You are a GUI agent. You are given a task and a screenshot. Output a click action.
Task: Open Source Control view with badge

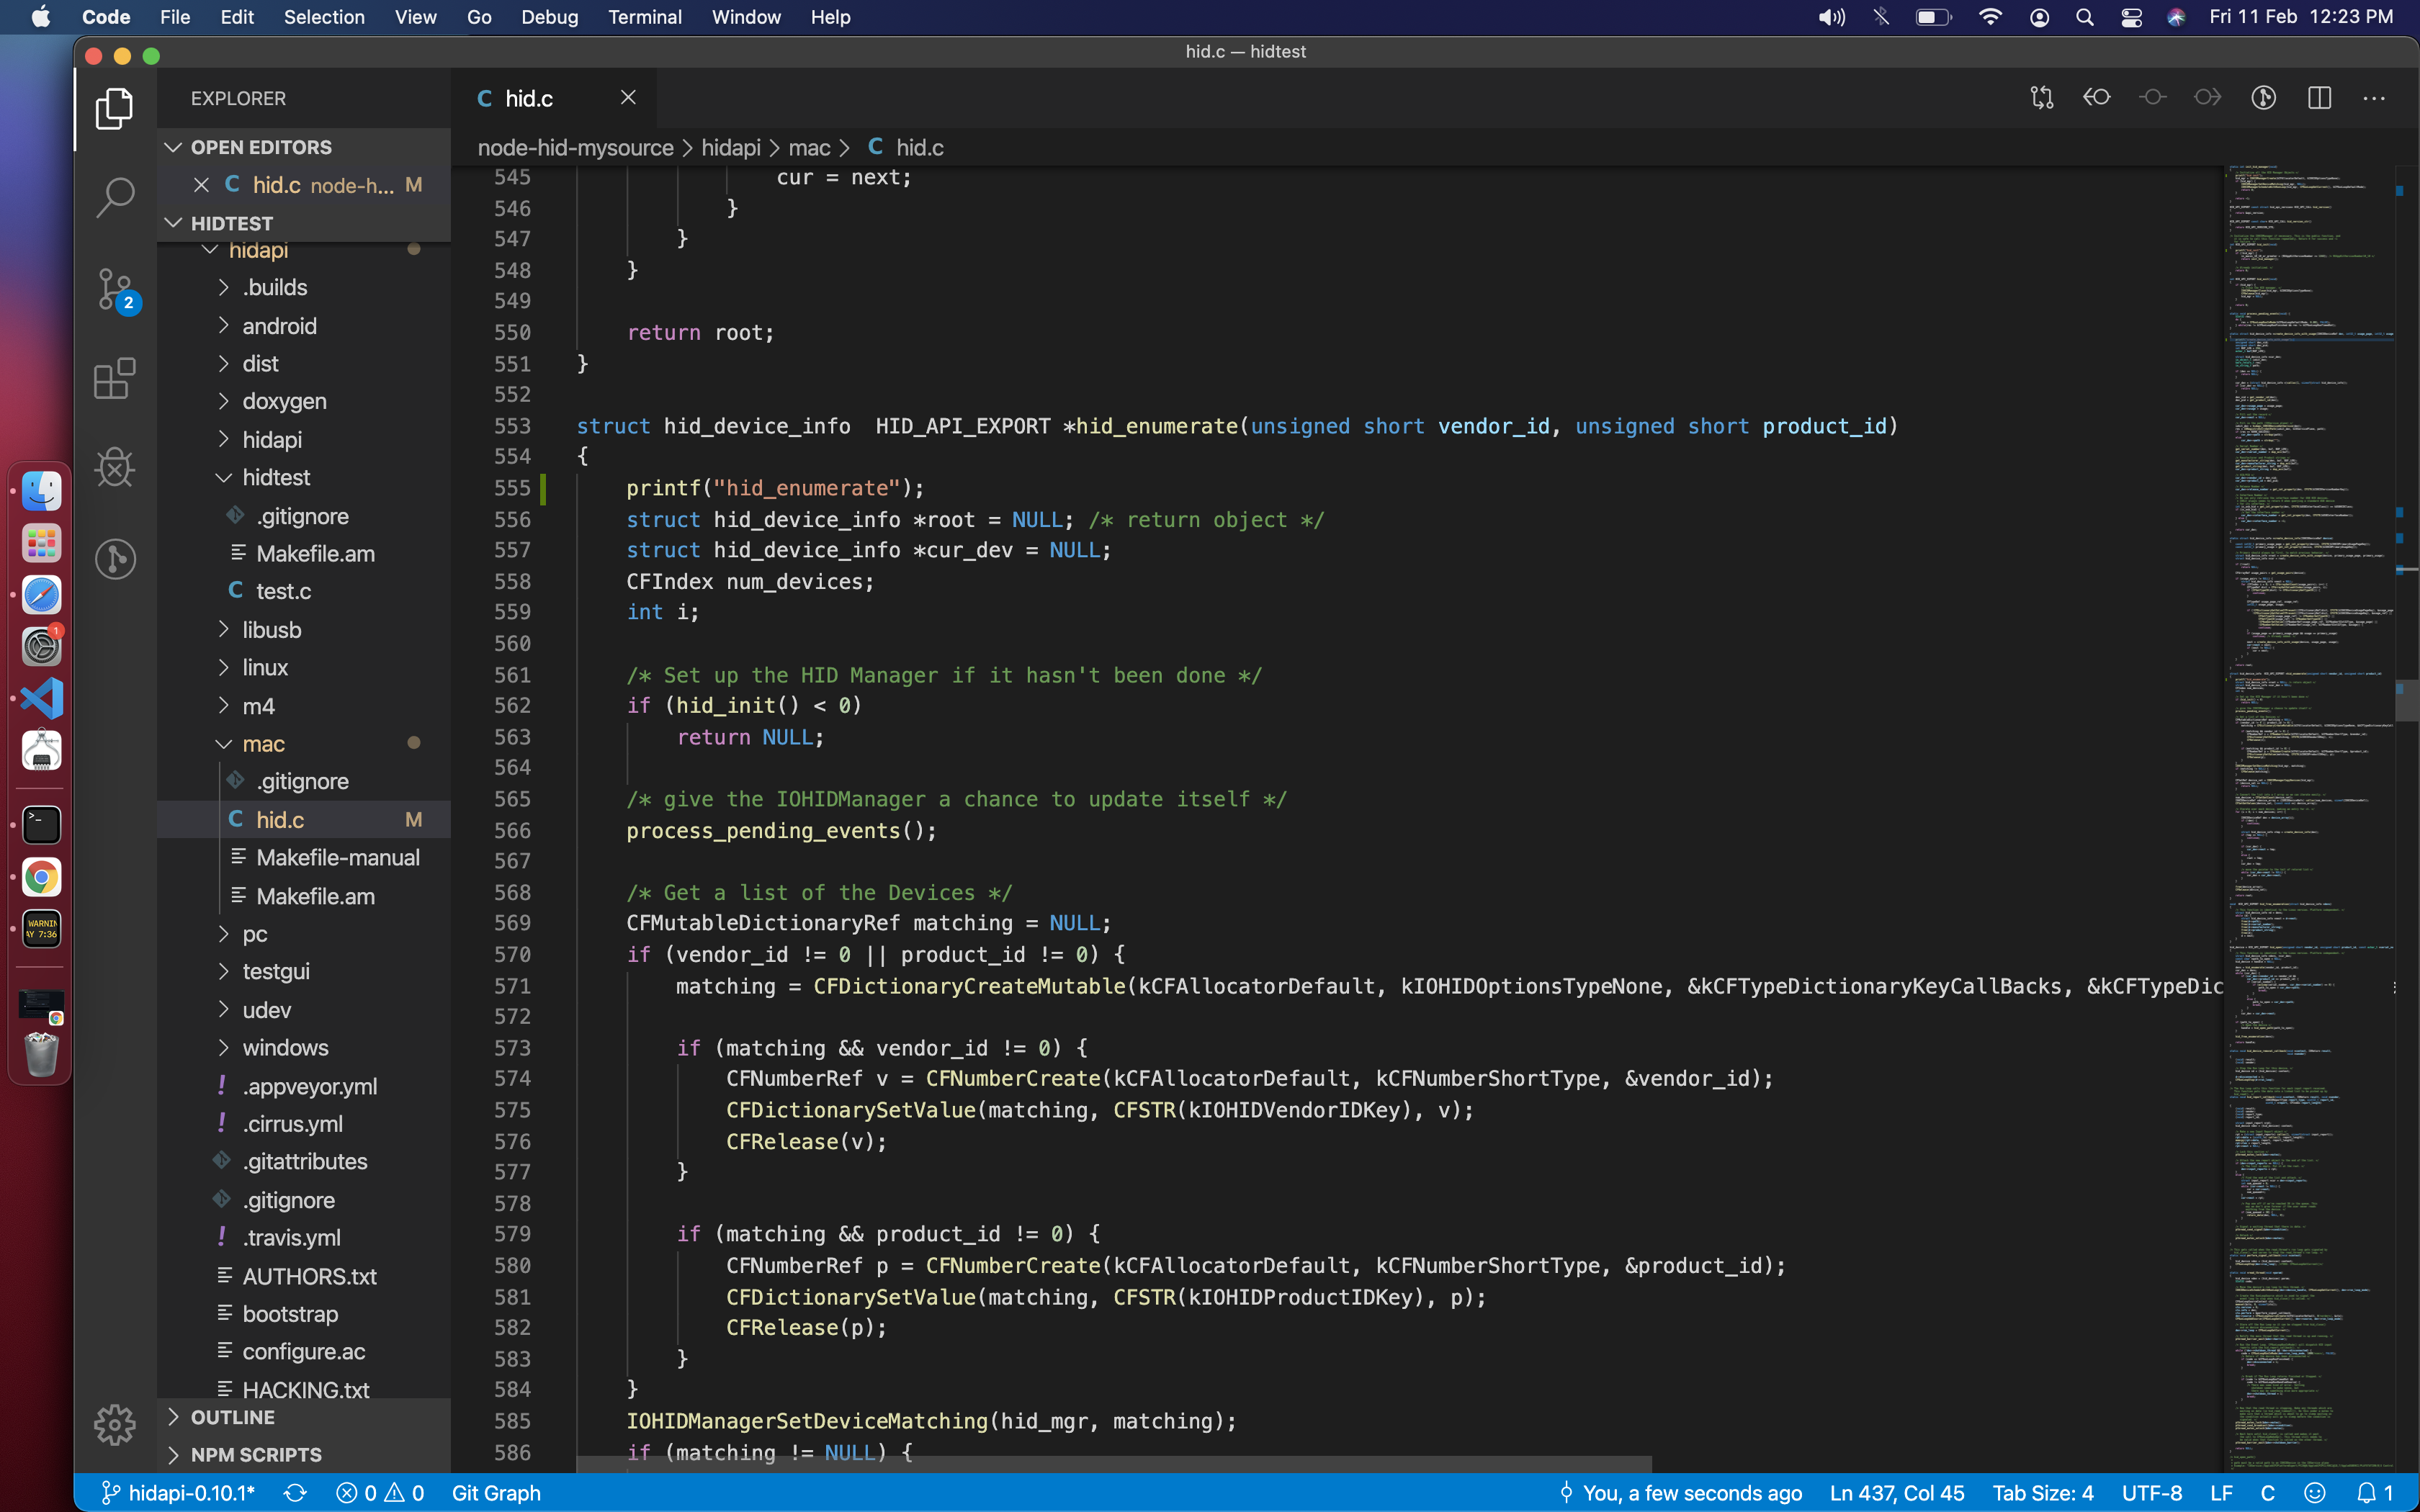115,290
